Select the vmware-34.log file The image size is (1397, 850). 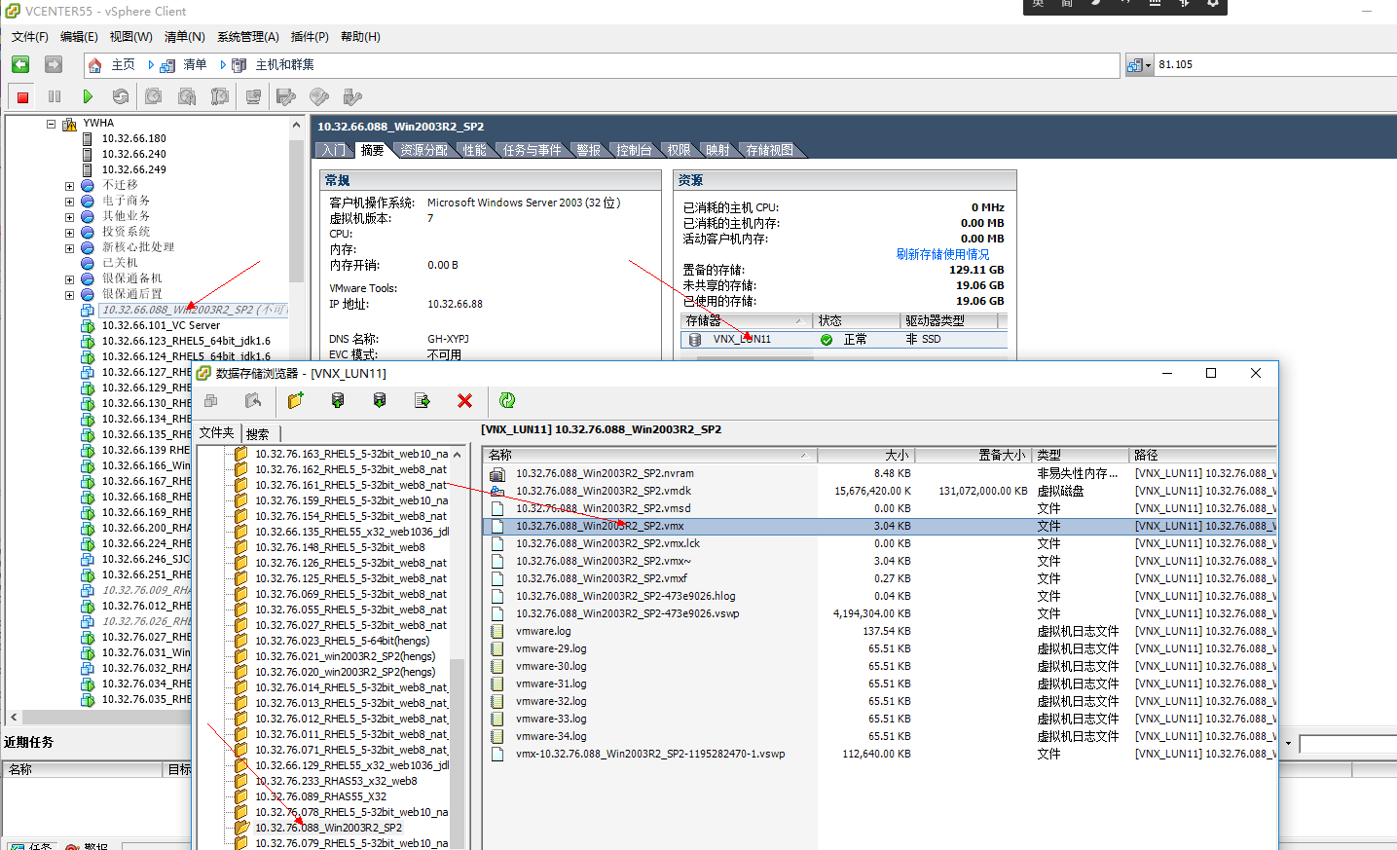(x=551, y=736)
